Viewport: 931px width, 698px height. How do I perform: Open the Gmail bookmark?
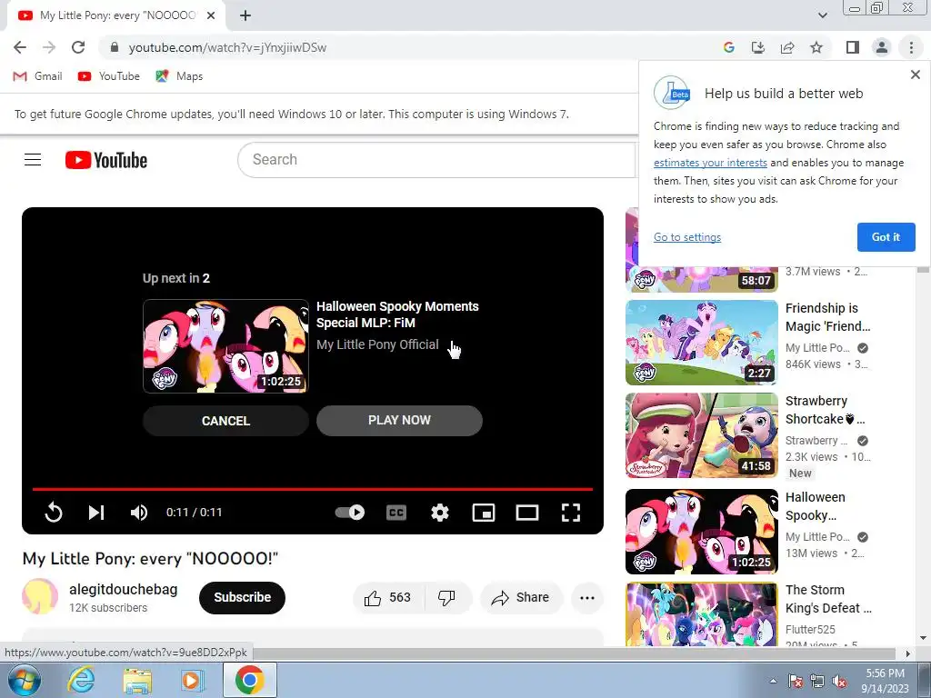tap(37, 76)
